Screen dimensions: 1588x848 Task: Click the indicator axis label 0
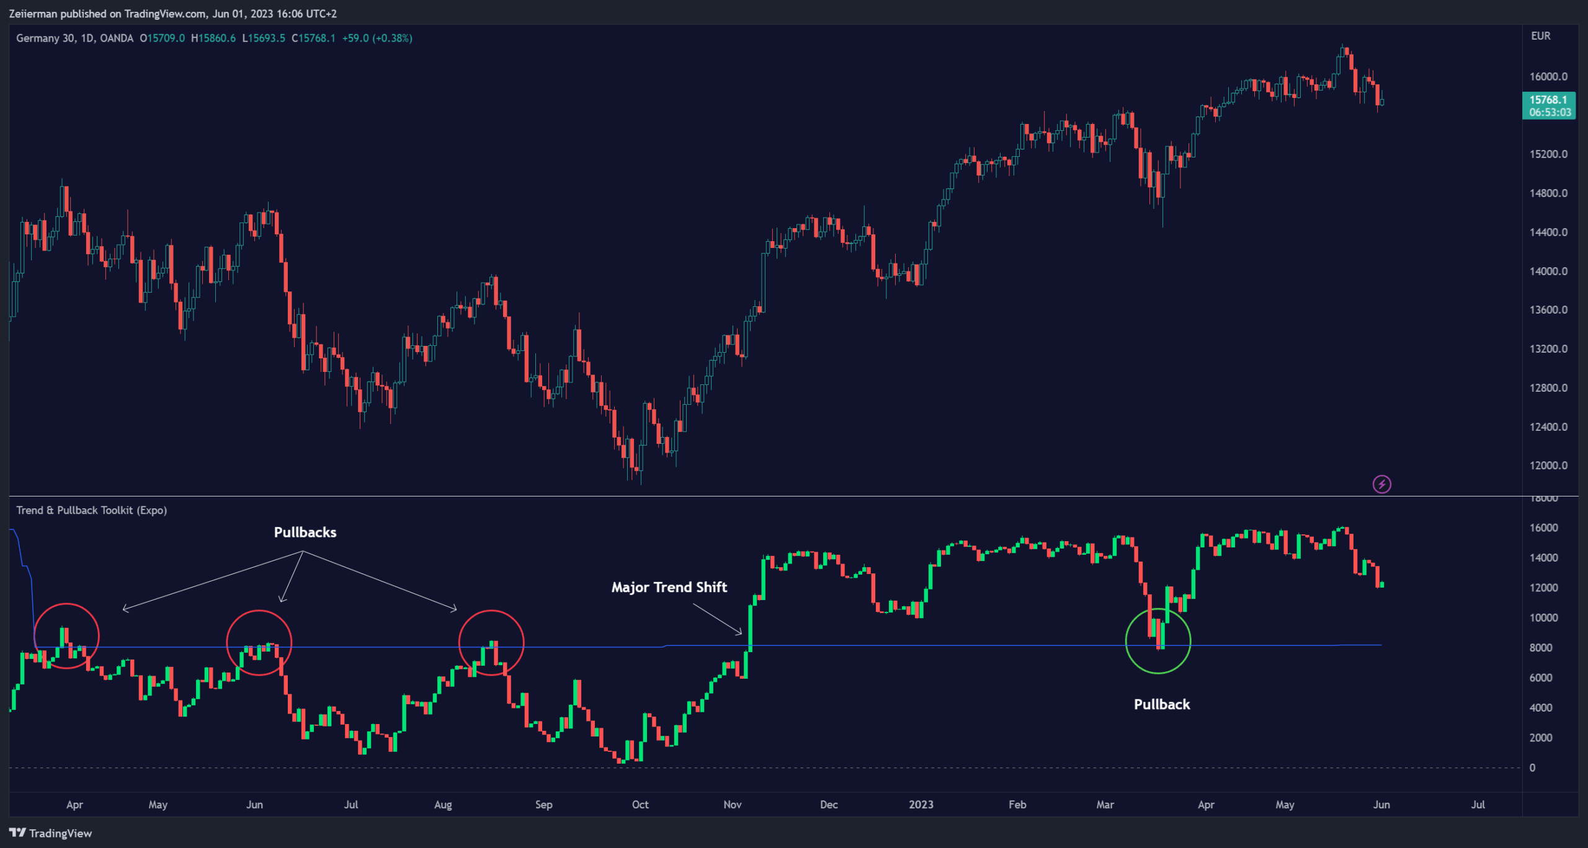[x=1532, y=768]
